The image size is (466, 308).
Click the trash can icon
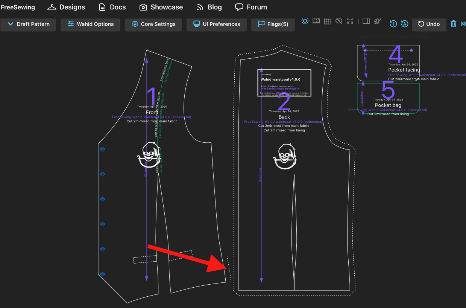454,24
